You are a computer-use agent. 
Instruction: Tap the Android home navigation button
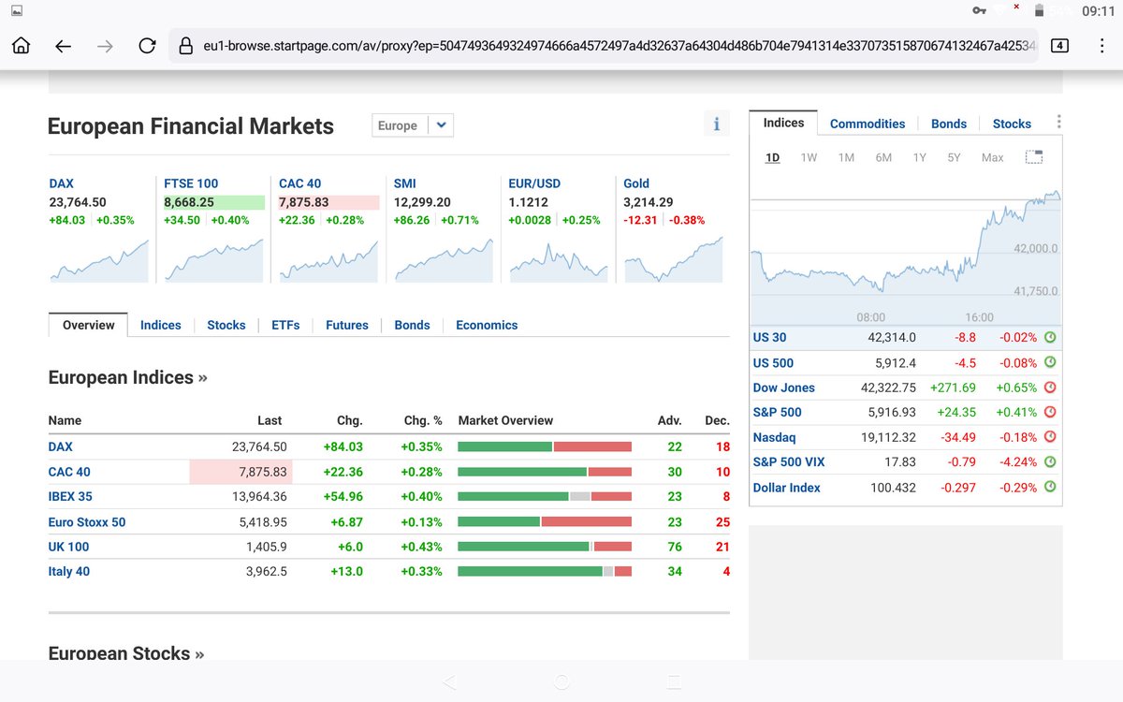(x=561, y=681)
